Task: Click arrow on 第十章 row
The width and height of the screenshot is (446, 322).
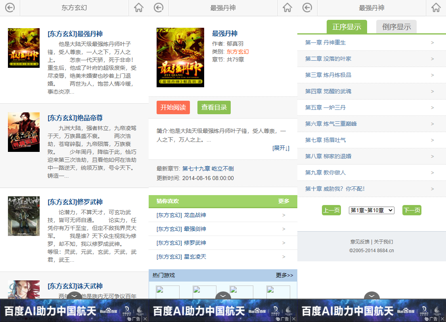Action: click(x=433, y=189)
